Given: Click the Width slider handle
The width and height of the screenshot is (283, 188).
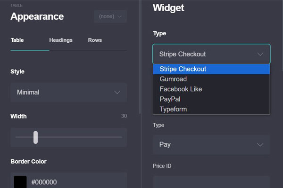Looking at the screenshot, I should pyautogui.click(x=35, y=137).
